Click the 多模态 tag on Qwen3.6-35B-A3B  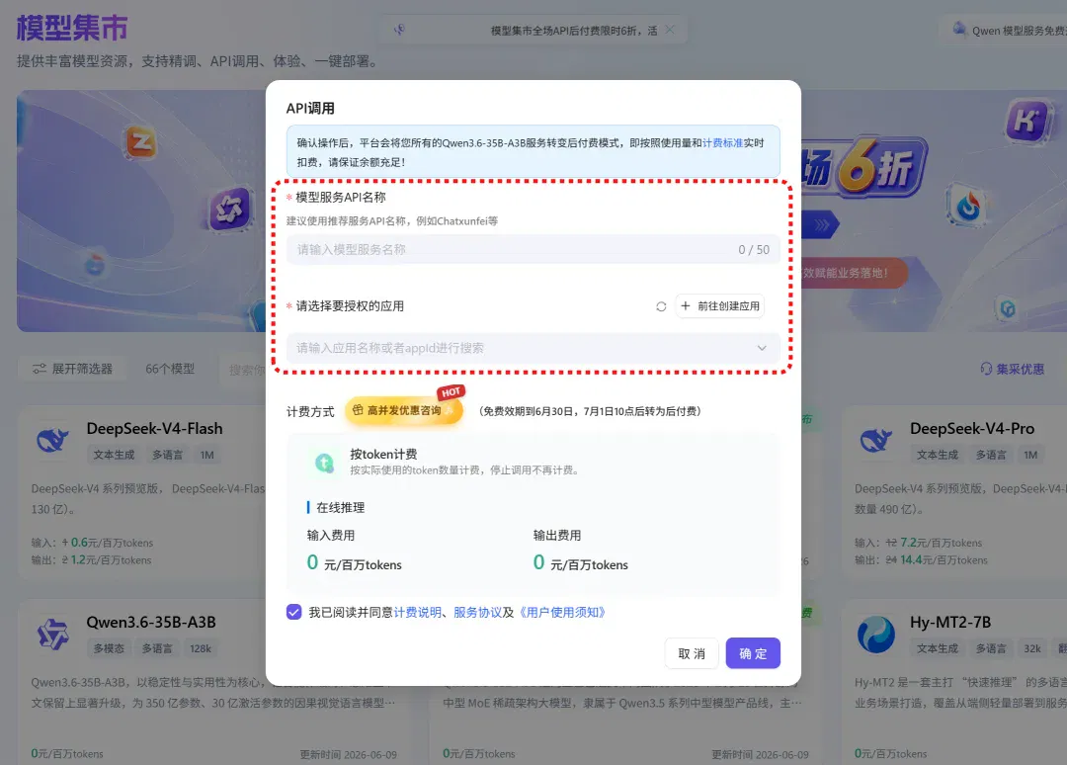click(109, 648)
